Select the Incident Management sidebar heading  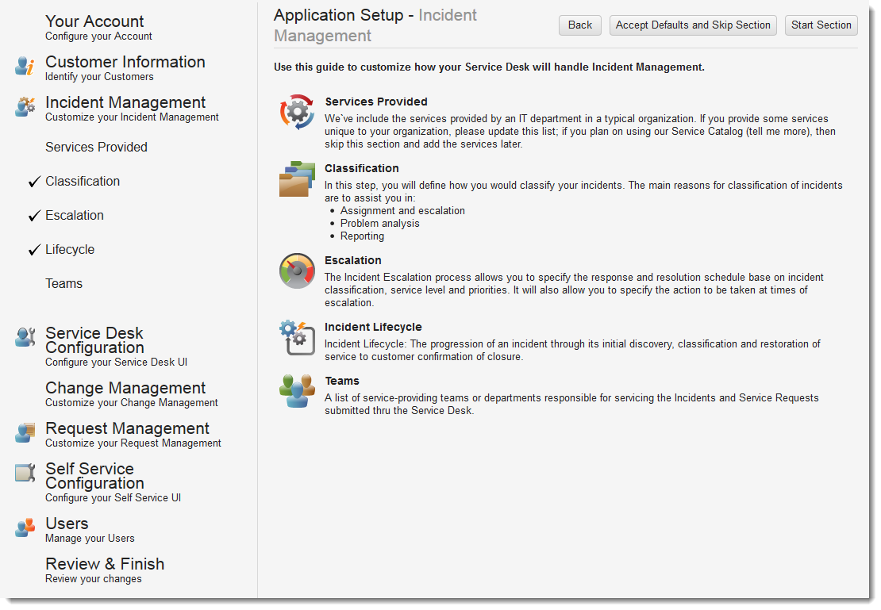[x=125, y=102]
